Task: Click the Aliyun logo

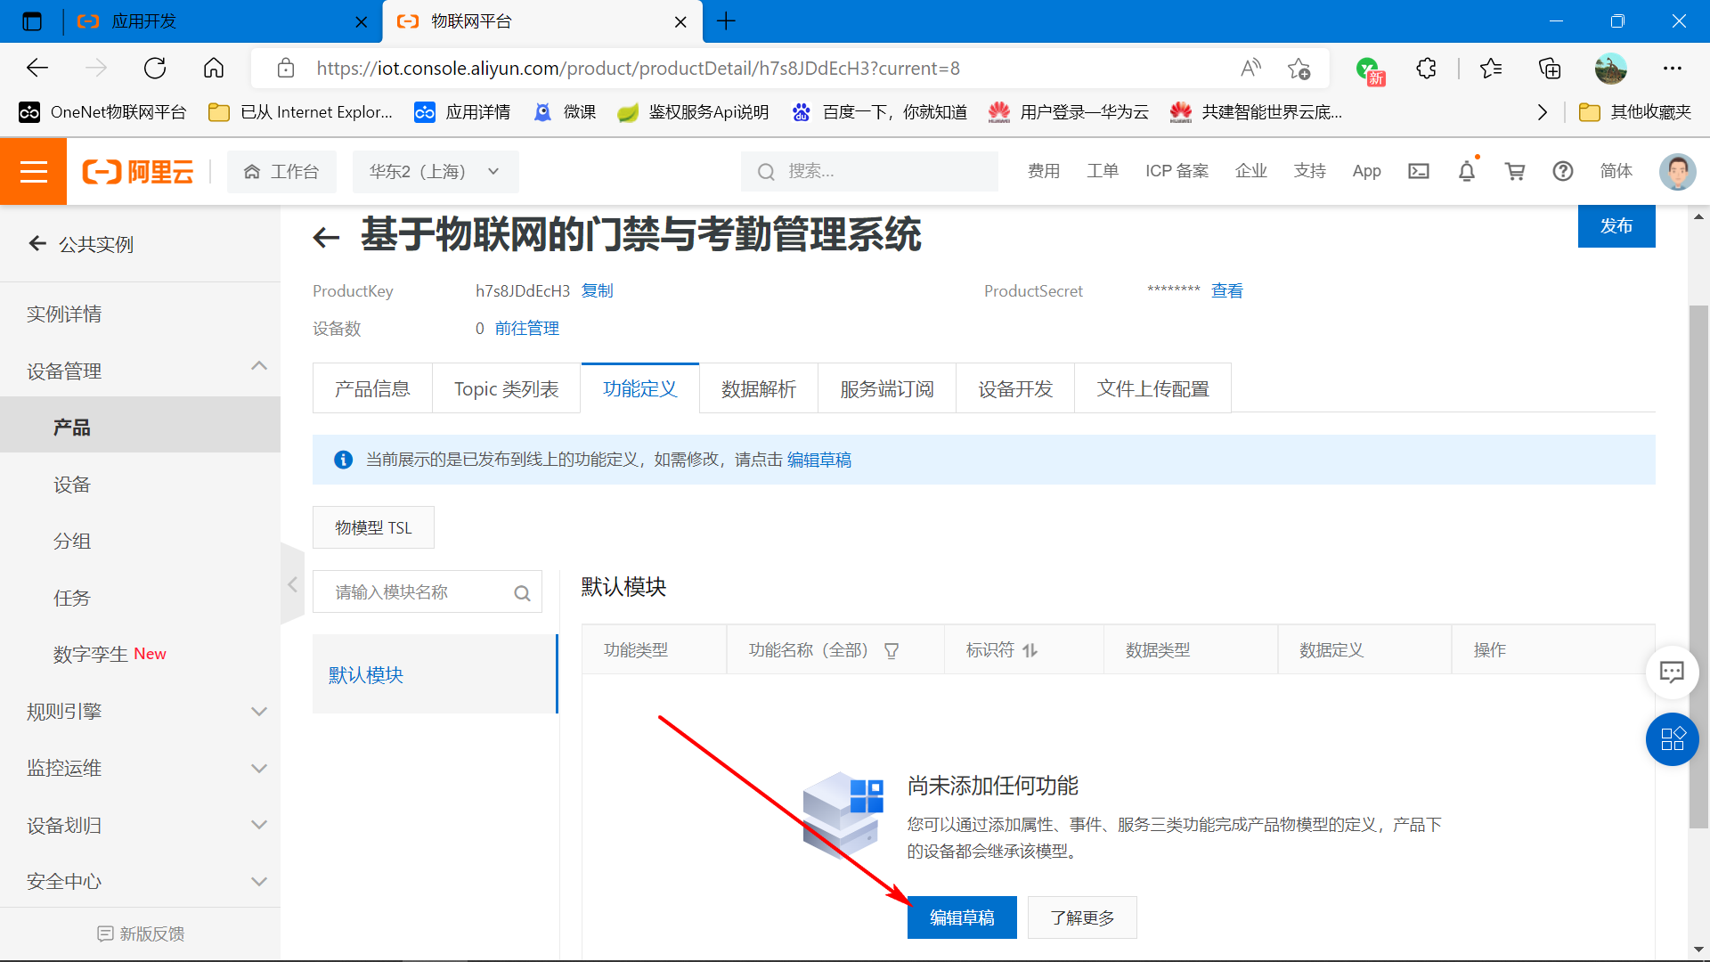Action: (x=138, y=171)
